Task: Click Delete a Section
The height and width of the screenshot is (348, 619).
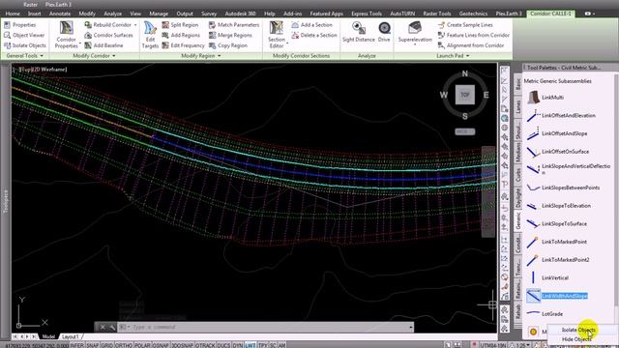Action: [x=314, y=35]
